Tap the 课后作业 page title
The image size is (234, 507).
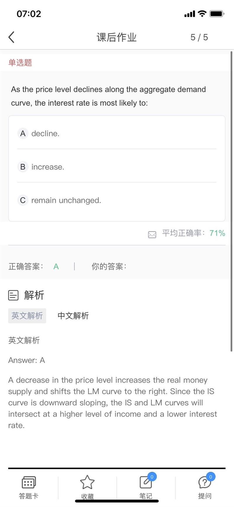117,37
